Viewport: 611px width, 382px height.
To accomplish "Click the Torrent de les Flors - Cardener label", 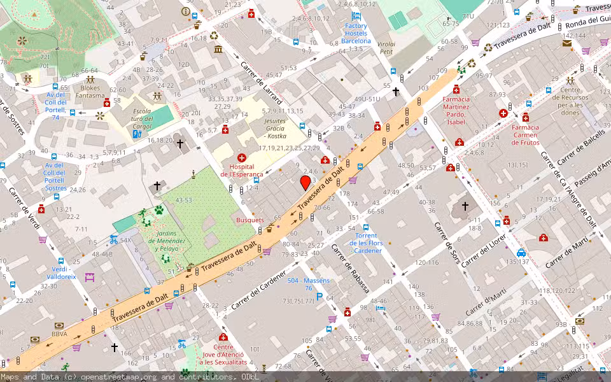I will pos(366,243).
